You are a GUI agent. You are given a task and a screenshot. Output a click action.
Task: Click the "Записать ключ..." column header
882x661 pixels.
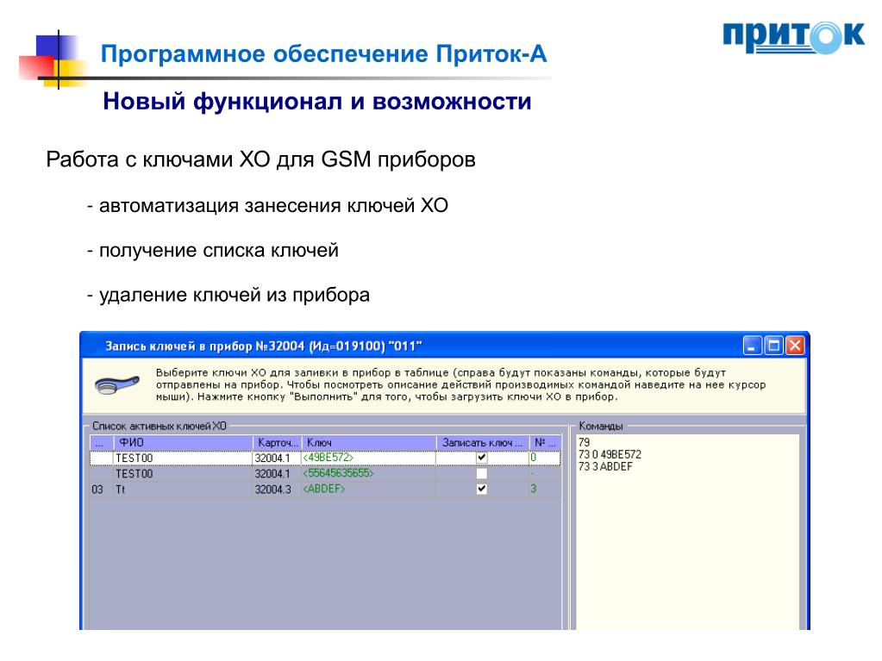pos(483,443)
